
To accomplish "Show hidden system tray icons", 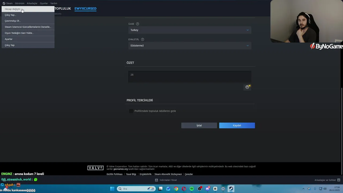I will [303, 189].
